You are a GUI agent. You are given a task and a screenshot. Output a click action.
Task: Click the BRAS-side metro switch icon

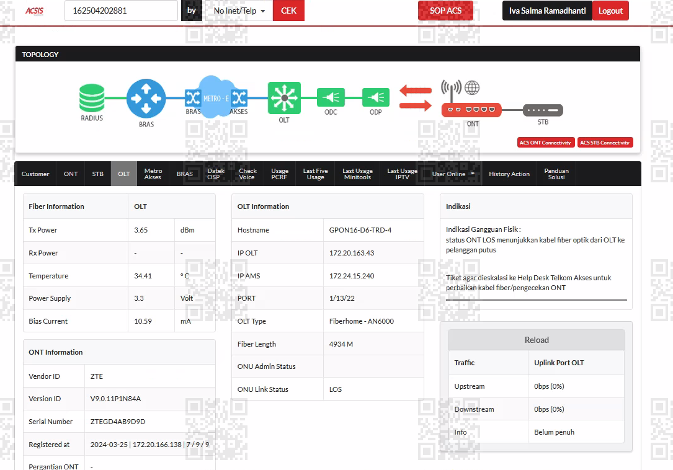coord(193,99)
